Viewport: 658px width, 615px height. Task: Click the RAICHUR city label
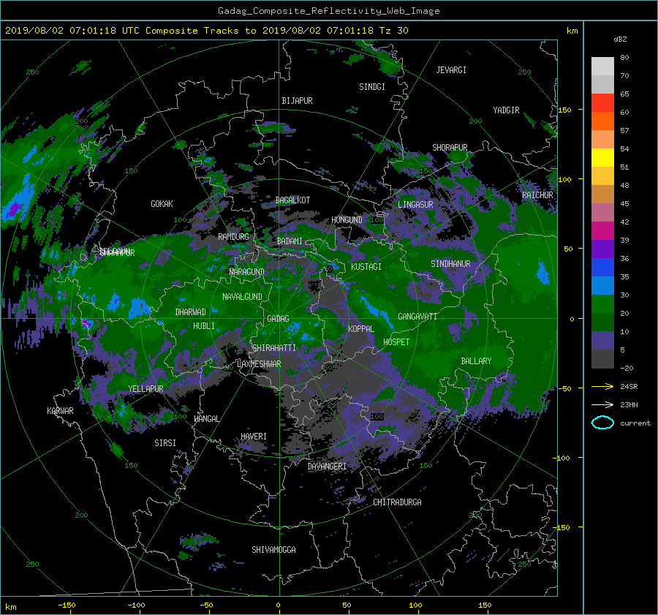pos(537,195)
